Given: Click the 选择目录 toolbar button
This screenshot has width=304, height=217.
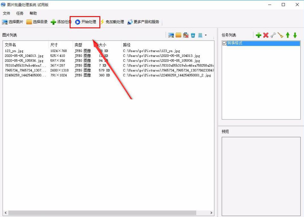Looking at the screenshot, I should (x=37, y=22).
